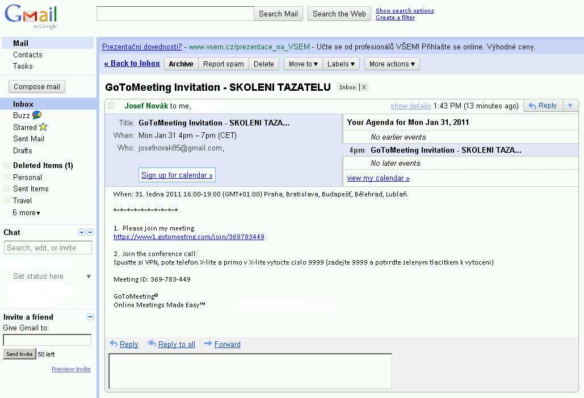
Task: Archive this message
Action: coord(181,64)
